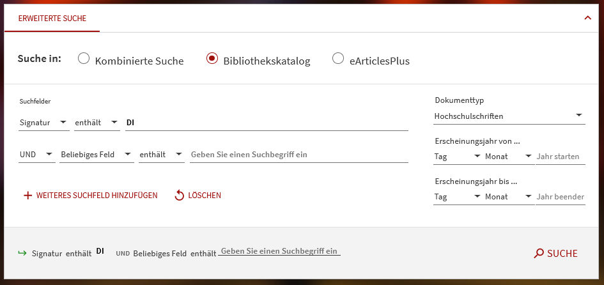Click the Jahr starten input field
The height and width of the screenshot is (285, 604).
click(x=560, y=157)
